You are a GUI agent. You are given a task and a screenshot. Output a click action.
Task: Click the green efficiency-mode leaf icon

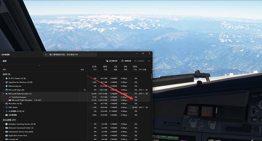85,90
